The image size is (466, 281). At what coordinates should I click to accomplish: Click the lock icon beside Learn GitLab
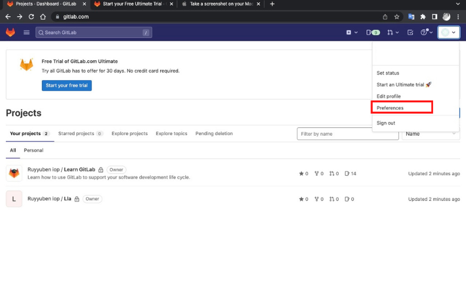101,170
